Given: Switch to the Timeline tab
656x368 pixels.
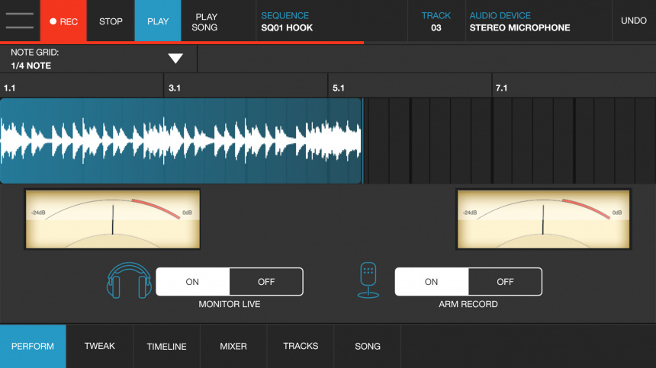Looking at the screenshot, I should tap(166, 347).
